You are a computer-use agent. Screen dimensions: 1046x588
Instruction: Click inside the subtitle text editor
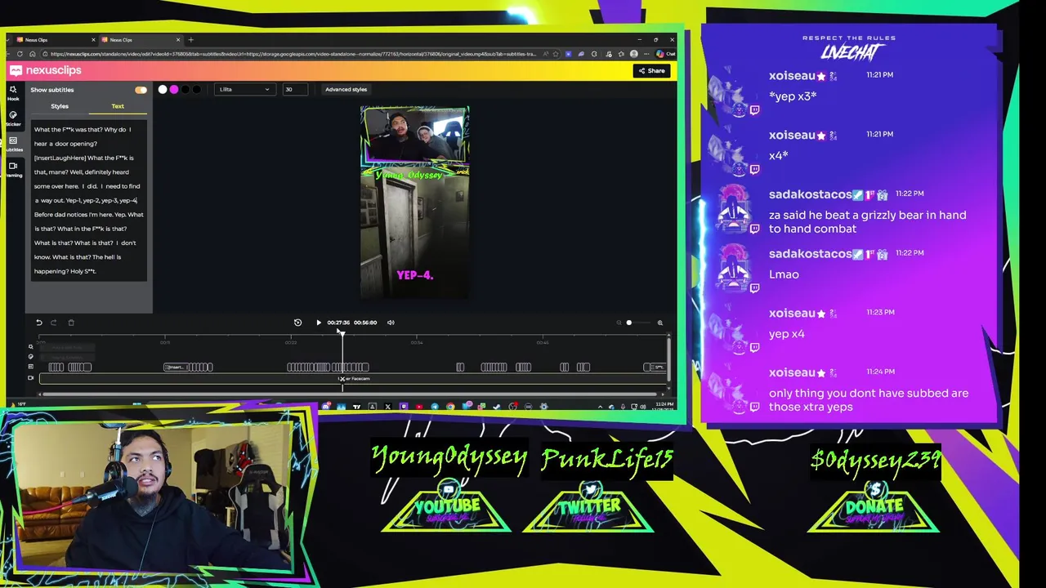pyautogui.click(x=89, y=201)
